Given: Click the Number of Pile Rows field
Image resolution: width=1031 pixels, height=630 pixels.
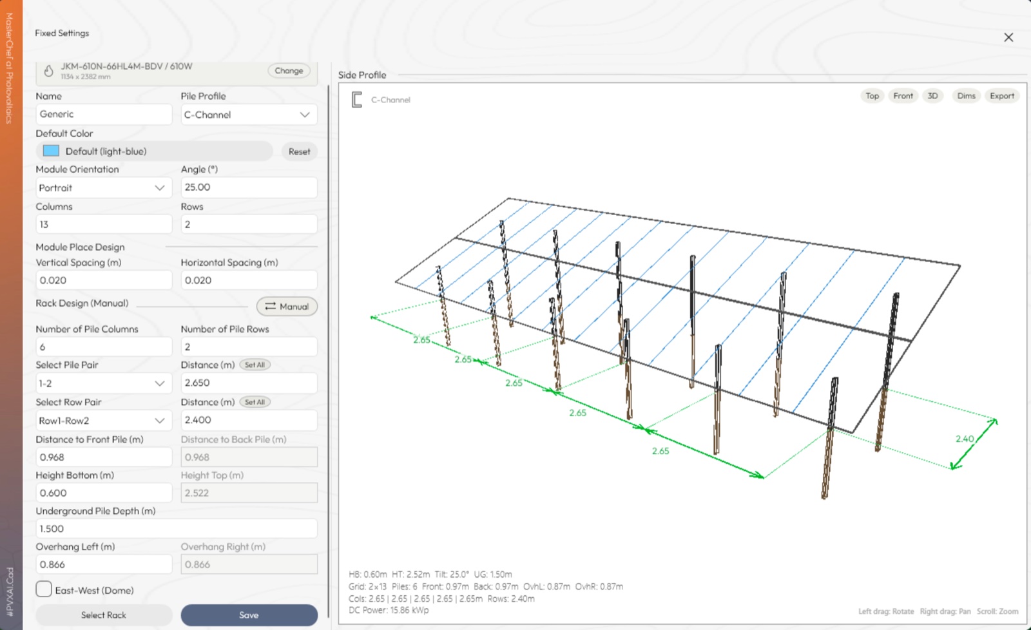Looking at the screenshot, I should click(249, 347).
